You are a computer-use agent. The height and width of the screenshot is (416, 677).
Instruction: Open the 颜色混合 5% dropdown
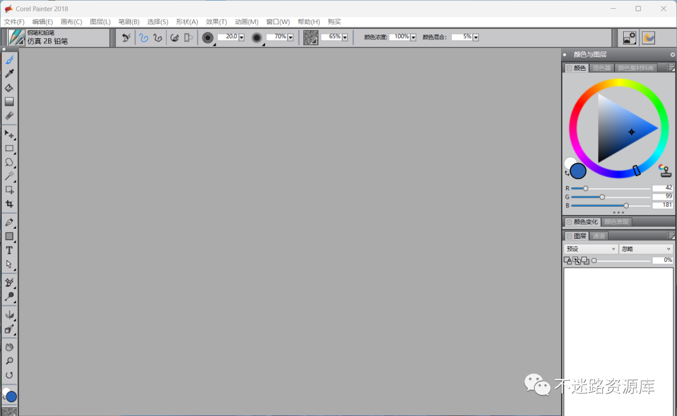475,38
